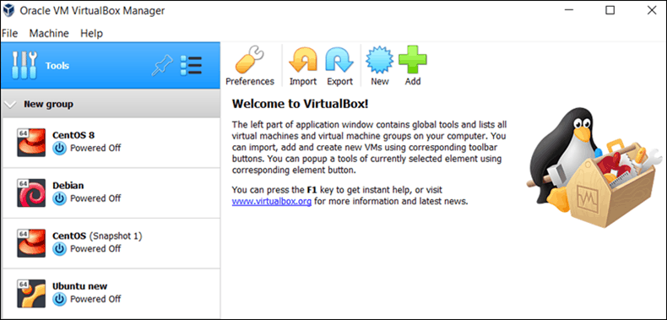667x320 pixels.
Task: Minimize the VirtualBox Manager window
Action: (569, 10)
